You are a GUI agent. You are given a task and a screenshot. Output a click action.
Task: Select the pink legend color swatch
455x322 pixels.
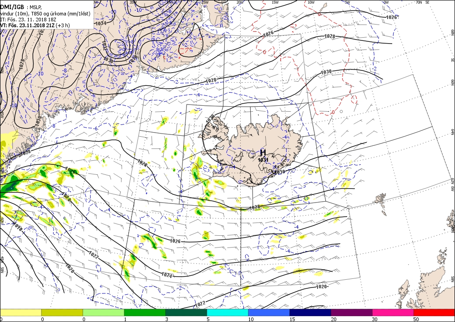393,312
